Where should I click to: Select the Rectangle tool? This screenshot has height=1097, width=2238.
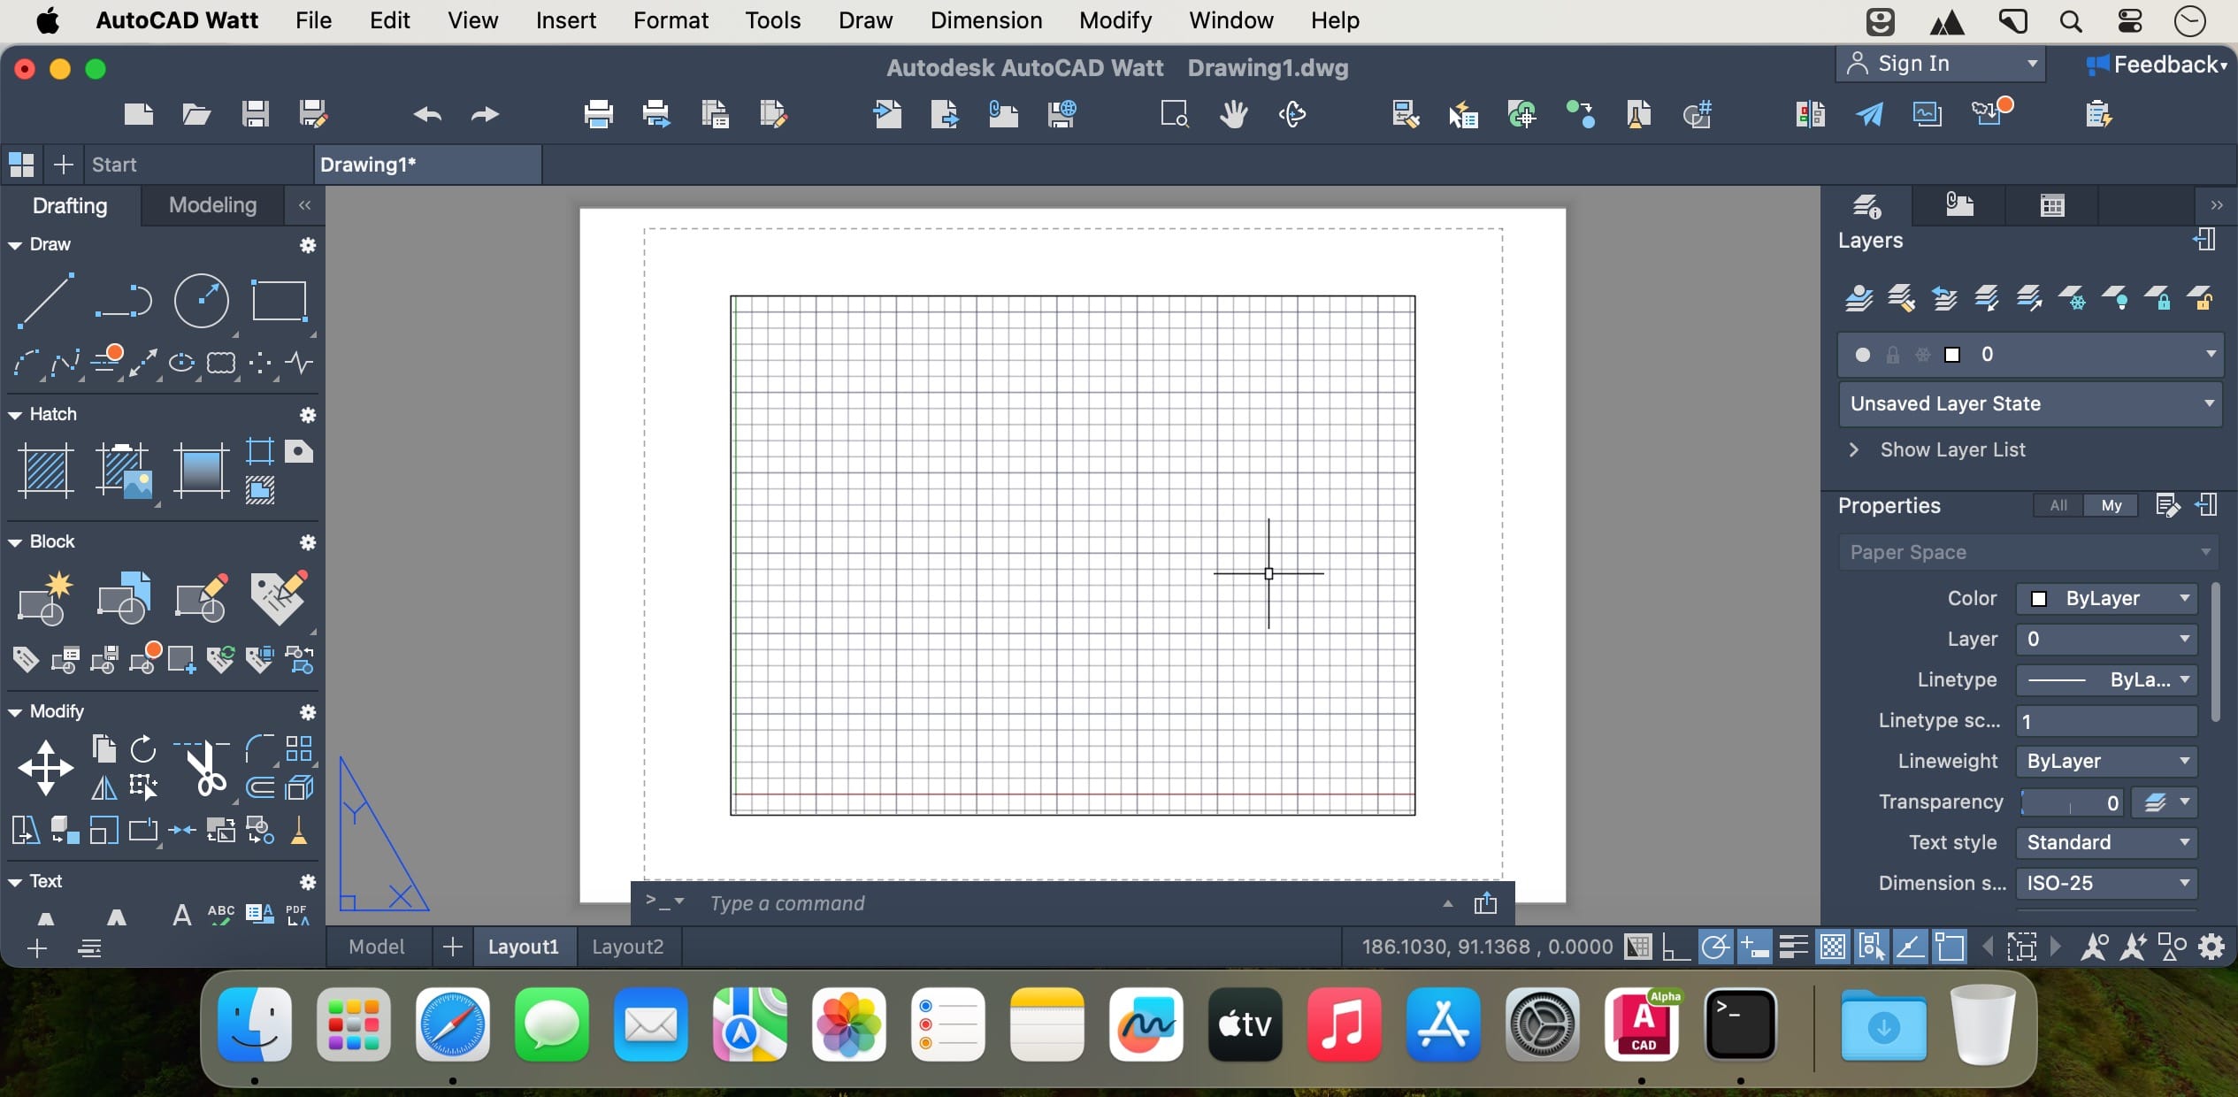click(x=280, y=301)
